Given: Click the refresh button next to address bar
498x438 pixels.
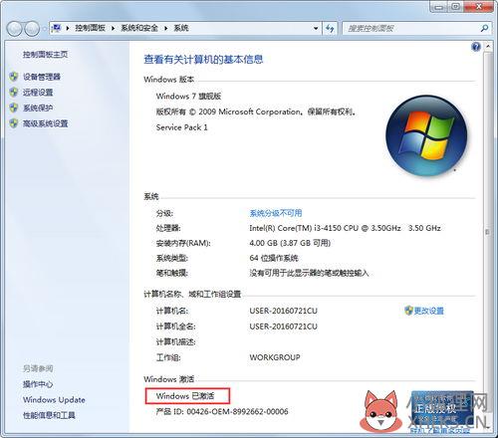Looking at the screenshot, I should tap(330, 29).
